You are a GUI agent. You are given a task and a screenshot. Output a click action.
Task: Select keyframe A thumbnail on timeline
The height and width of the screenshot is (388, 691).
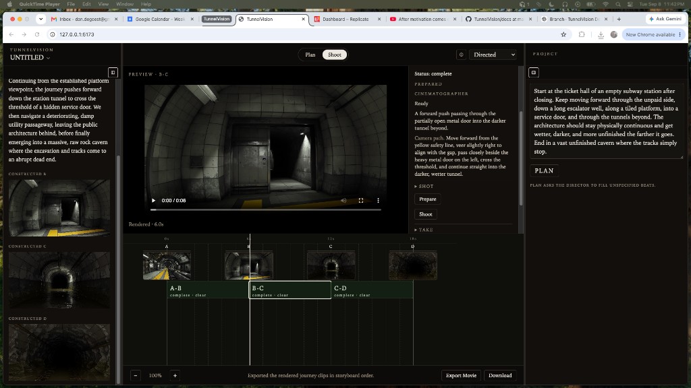coord(167,265)
